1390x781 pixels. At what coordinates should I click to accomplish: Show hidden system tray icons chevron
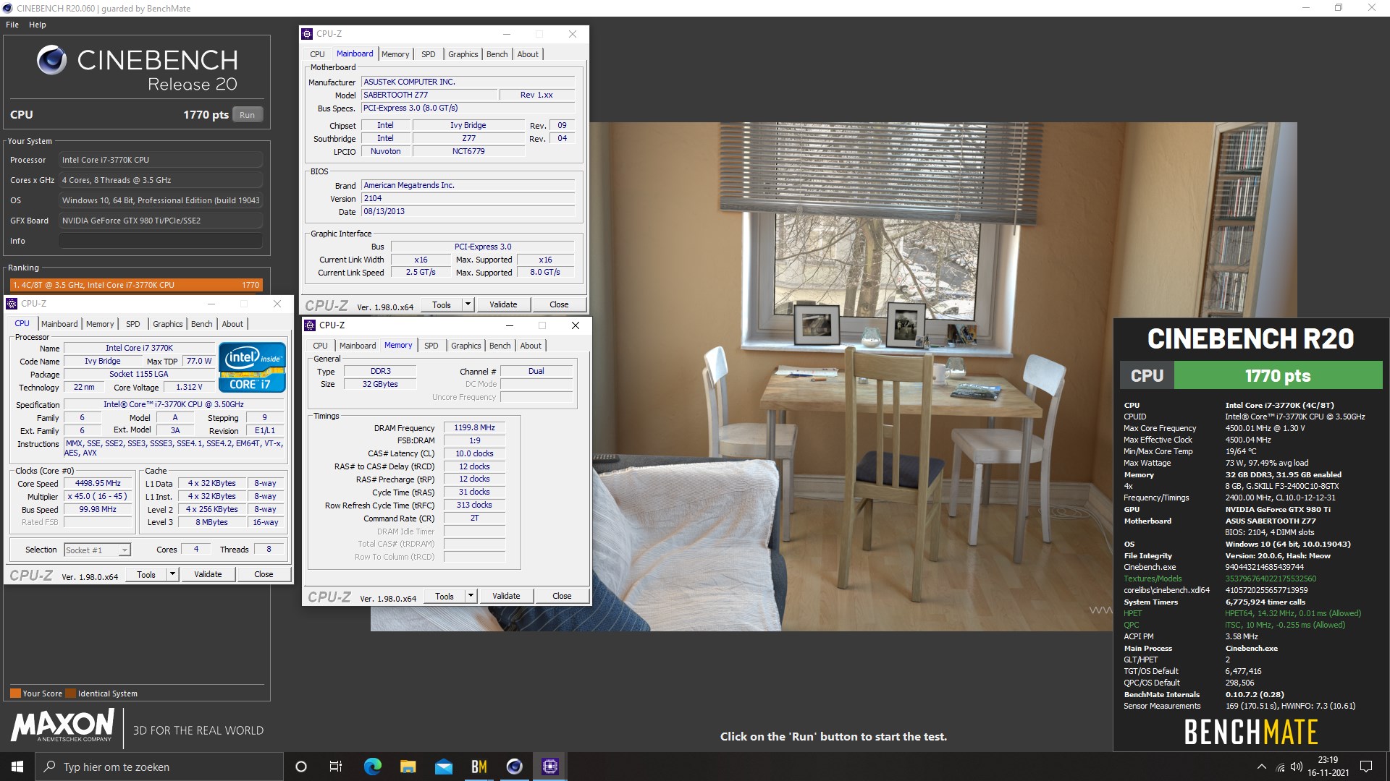click(1262, 767)
